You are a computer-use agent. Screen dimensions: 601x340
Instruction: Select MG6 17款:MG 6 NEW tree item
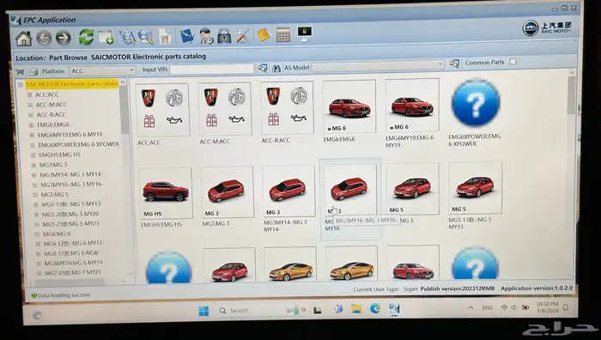tap(71, 253)
